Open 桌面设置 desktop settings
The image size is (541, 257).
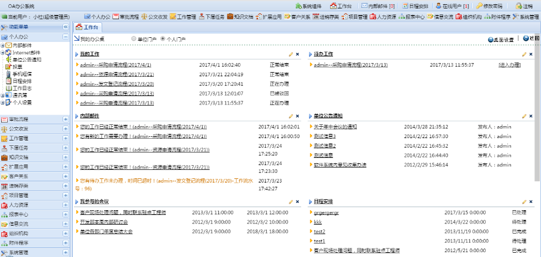point(501,40)
